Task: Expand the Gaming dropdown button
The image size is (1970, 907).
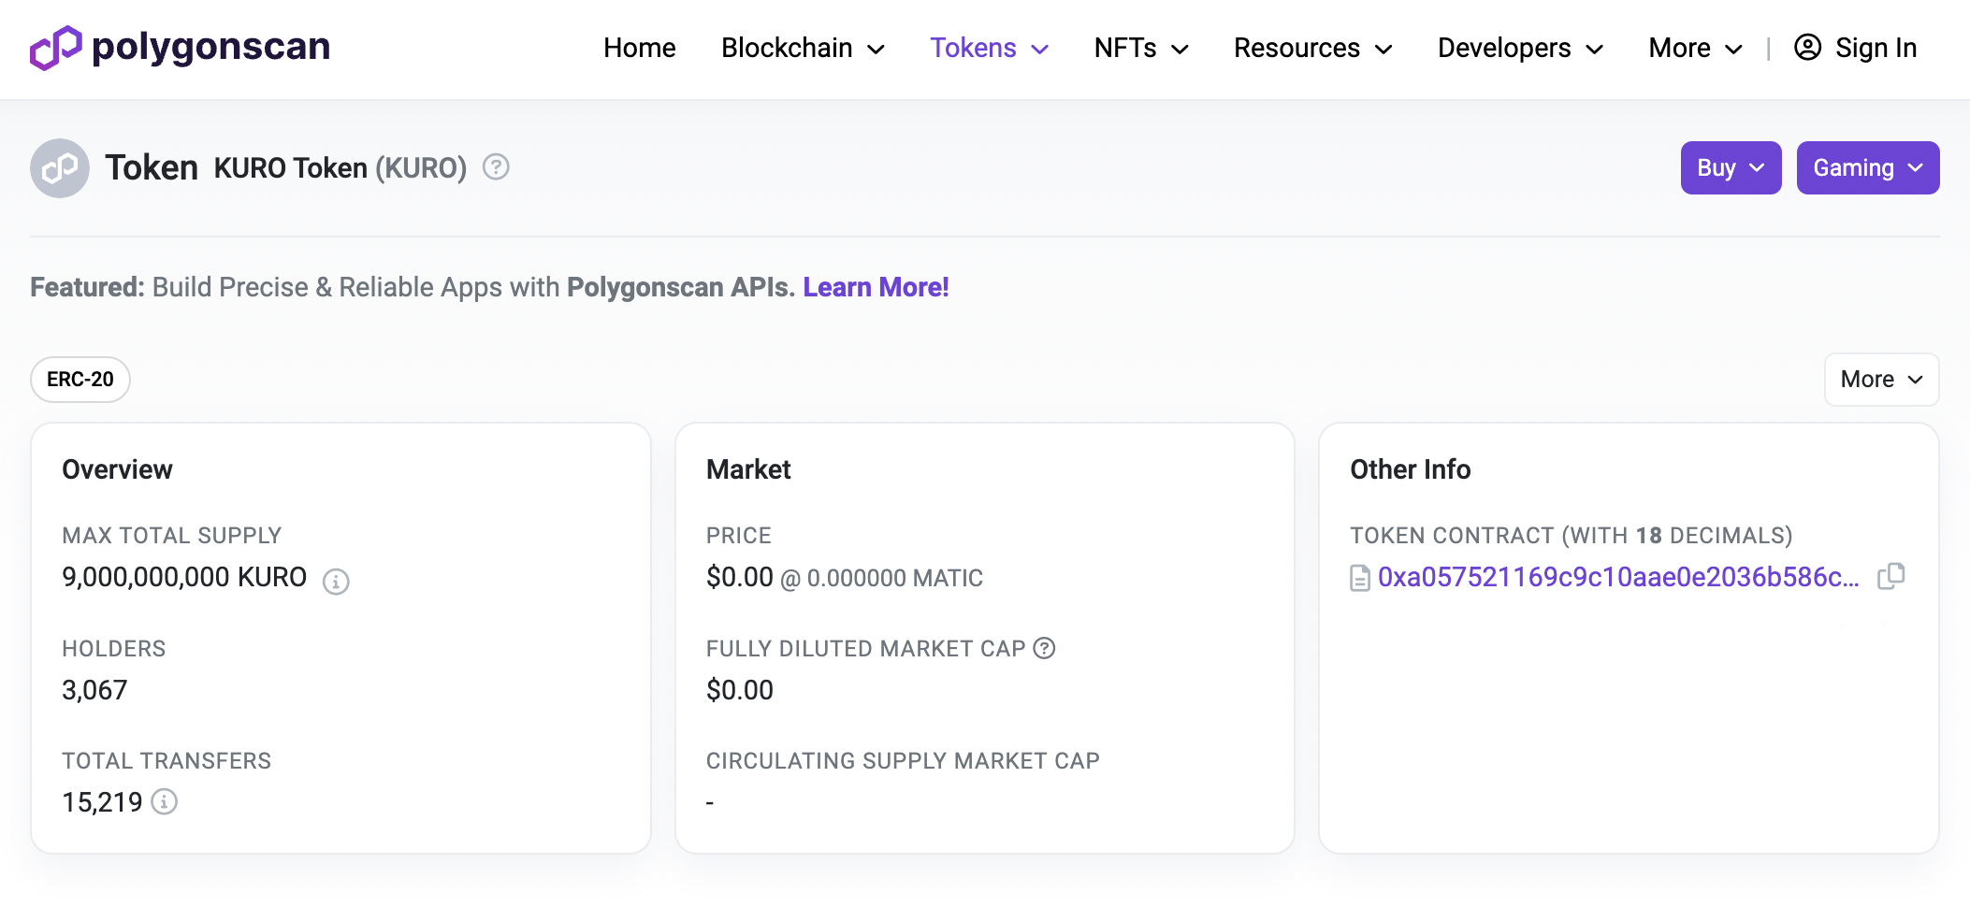Action: pyautogui.click(x=1867, y=168)
